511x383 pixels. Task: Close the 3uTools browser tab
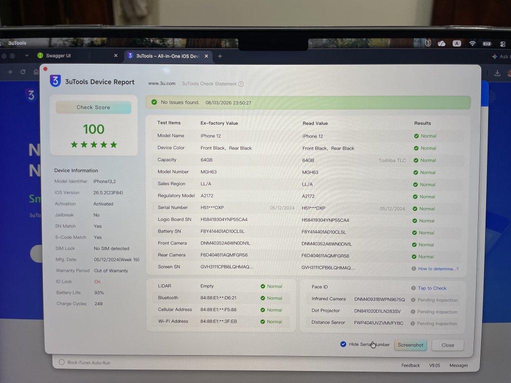pos(206,56)
